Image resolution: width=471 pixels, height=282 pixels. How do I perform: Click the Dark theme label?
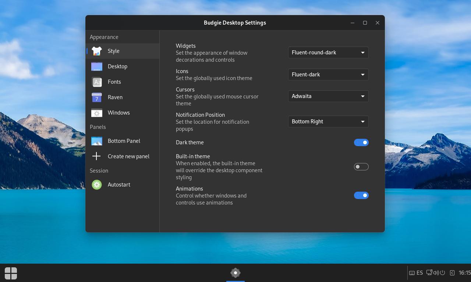tap(190, 142)
